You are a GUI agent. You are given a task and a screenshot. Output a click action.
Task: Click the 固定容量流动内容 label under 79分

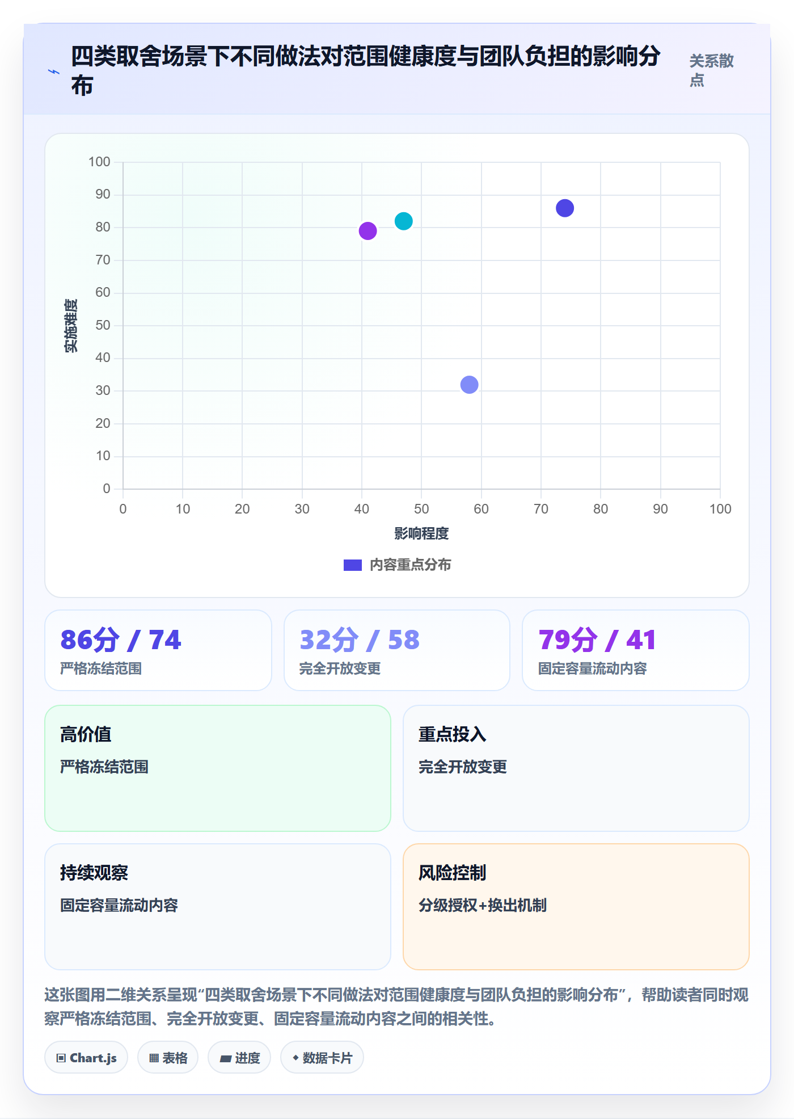click(592, 668)
